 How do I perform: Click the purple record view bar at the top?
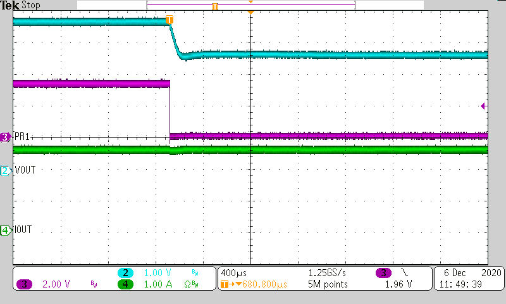click(251, 5)
